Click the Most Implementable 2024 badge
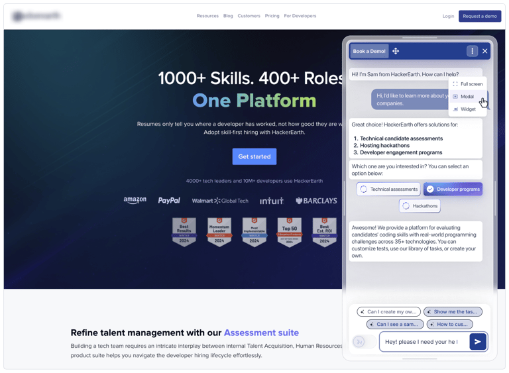Image resolution: width=509 pixels, height=373 pixels. click(254, 232)
